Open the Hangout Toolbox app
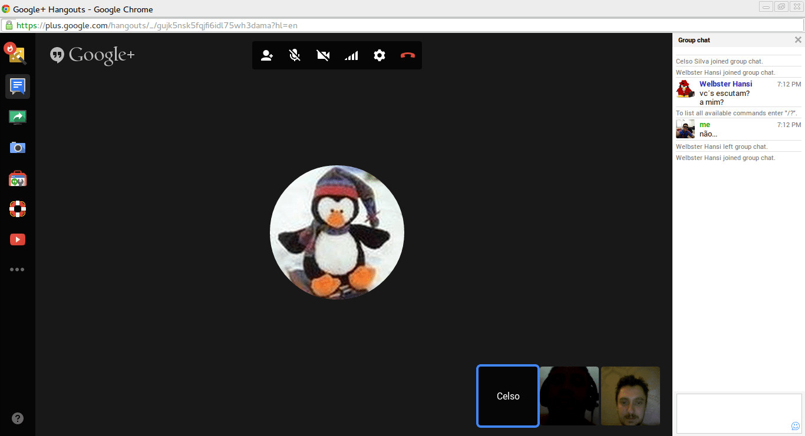 point(17,178)
